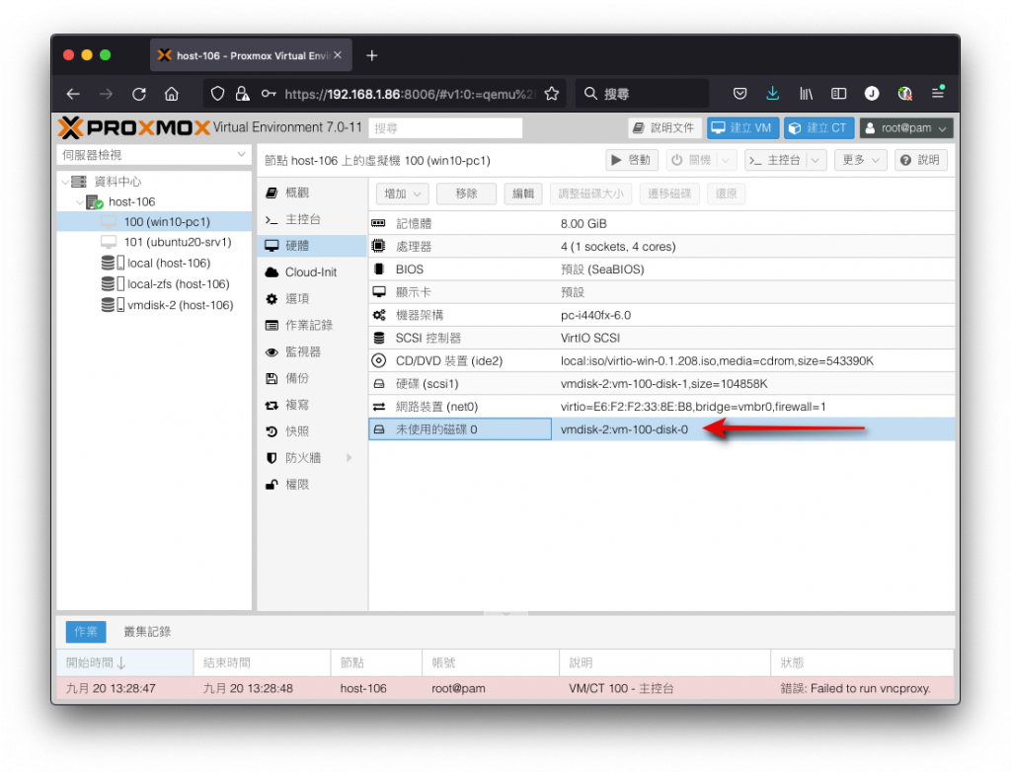Open Firefox library icon
This screenshot has width=1011, height=772.
(x=806, y=94)
